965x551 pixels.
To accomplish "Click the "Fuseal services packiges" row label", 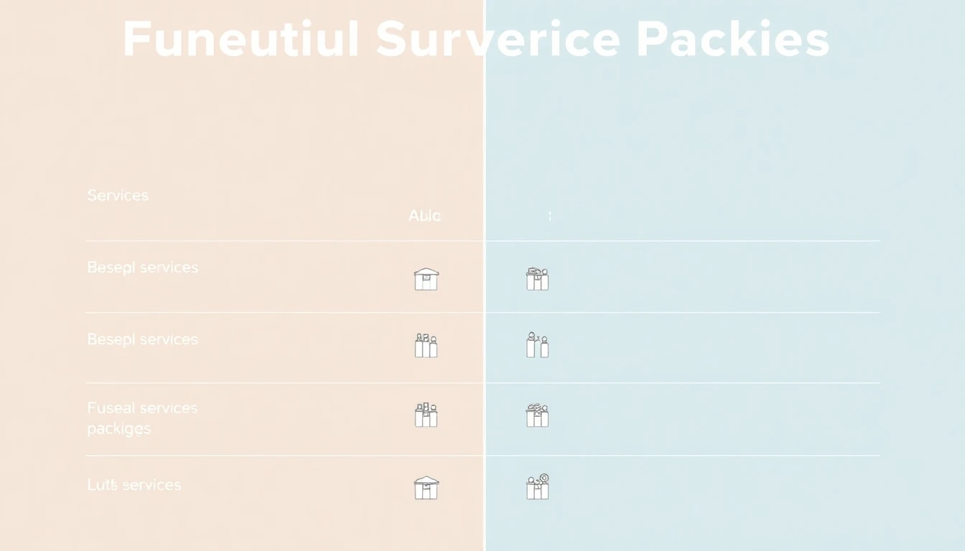I will 142,418.
